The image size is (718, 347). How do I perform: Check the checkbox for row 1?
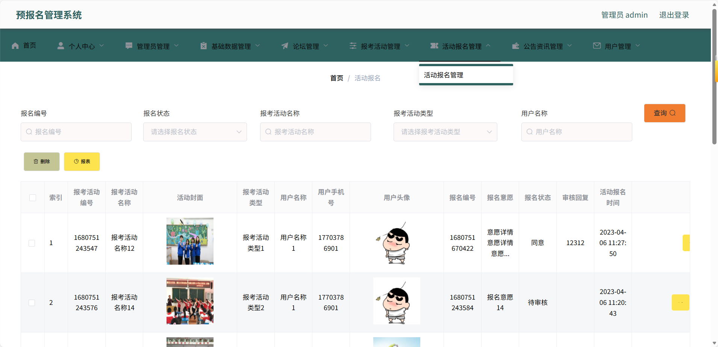point(32,243)
